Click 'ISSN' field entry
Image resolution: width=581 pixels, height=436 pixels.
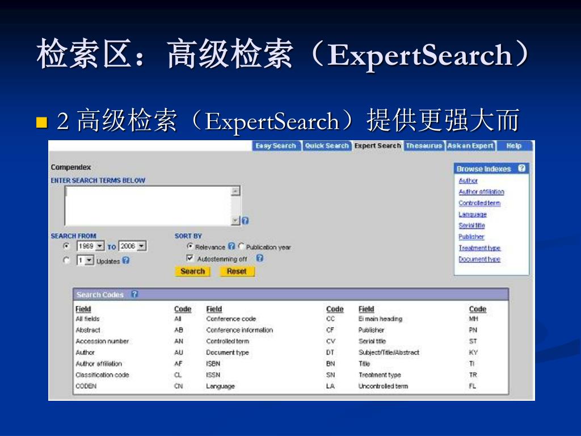pyautogui.click(x=213, y=375)
